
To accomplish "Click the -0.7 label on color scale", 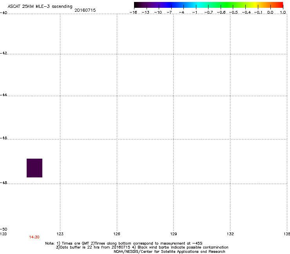I will (208, 13).
